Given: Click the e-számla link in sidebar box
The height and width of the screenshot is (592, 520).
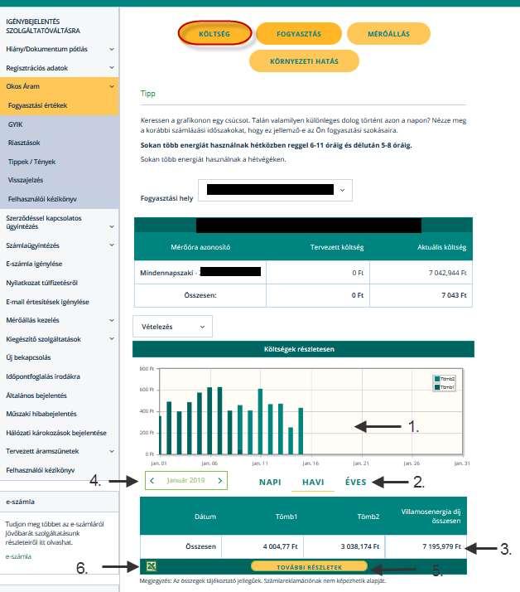Looking at the screenshot, I should point(18,556).
